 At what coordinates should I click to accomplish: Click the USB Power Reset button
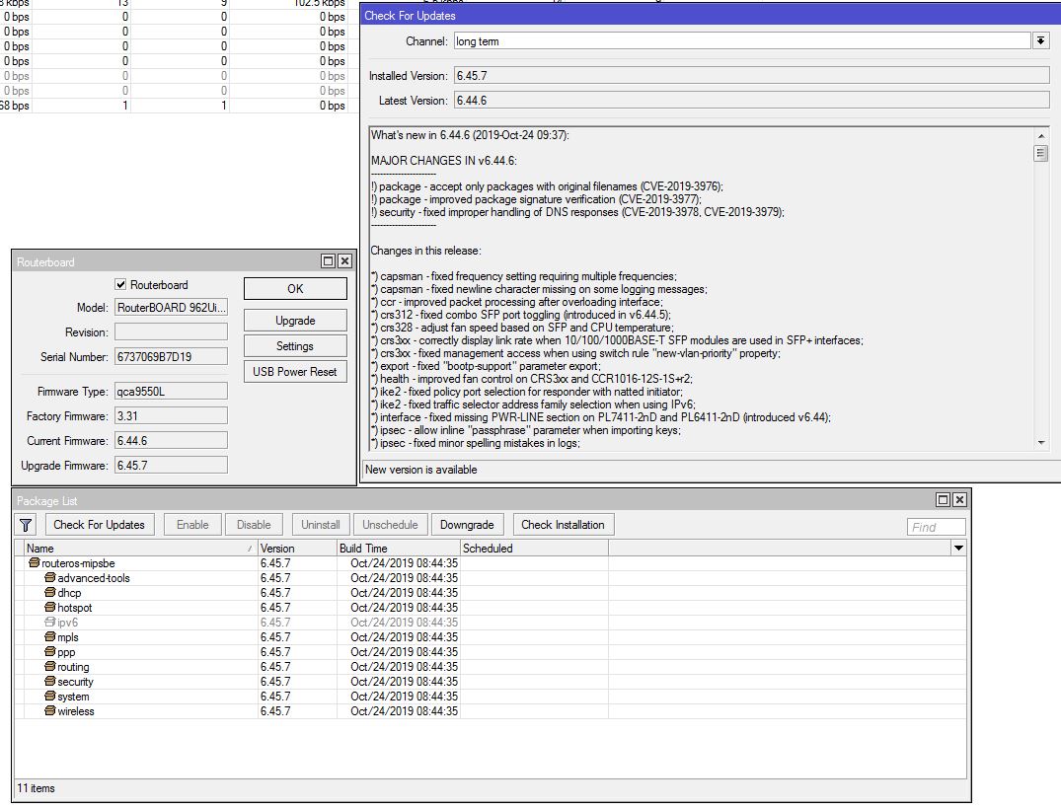(295, 372)
